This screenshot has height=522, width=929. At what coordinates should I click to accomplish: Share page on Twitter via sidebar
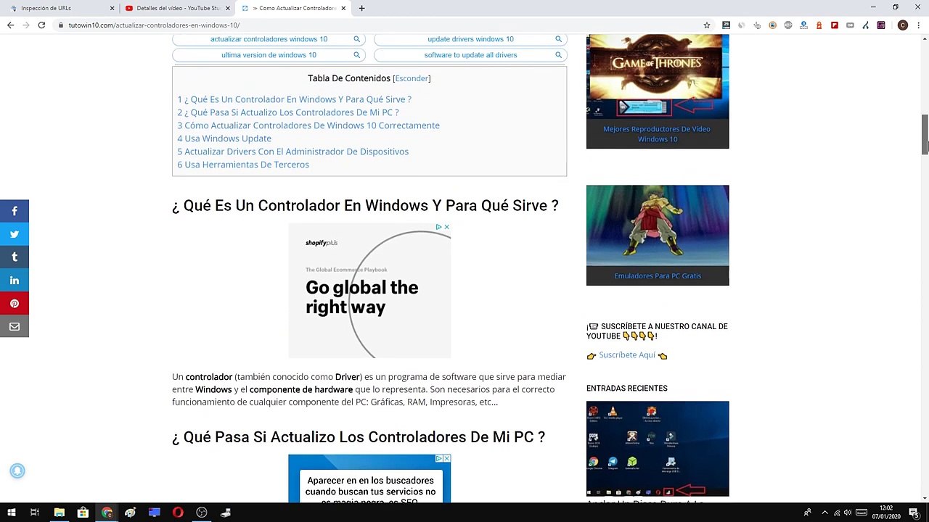pos(15,234)
